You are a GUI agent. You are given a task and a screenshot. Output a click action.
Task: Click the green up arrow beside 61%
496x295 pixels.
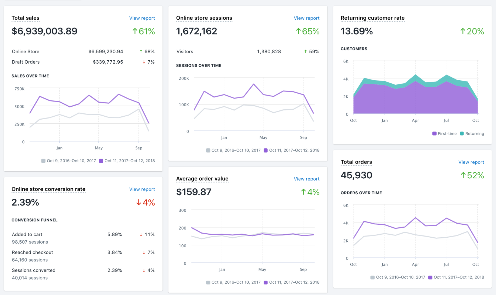pyautogui.click(x=135, y=31)
